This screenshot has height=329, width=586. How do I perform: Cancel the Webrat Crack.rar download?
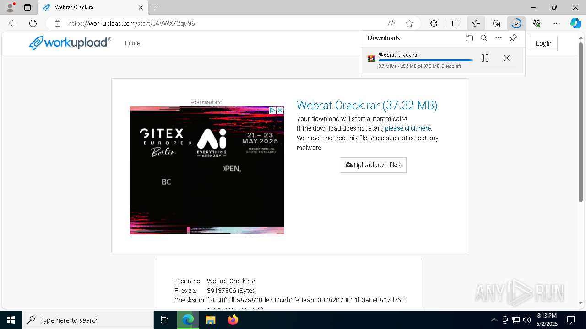pos(507,58)
